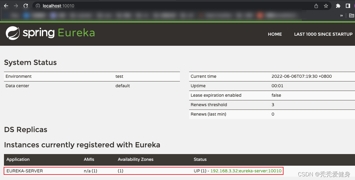Click the Current time label

pyautogui.click(x=203, y=77)
